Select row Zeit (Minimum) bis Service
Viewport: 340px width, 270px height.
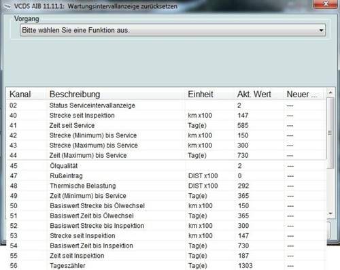click(x=167, y=196)
